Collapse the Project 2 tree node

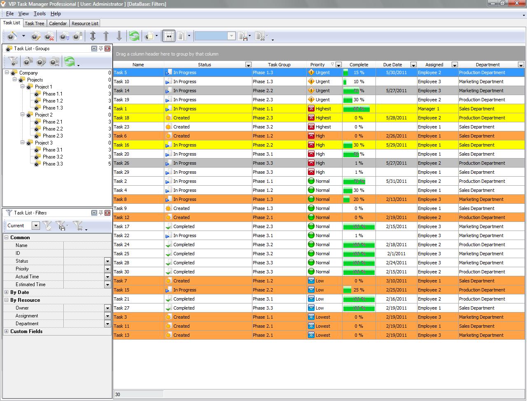click(x=23, y=115)
